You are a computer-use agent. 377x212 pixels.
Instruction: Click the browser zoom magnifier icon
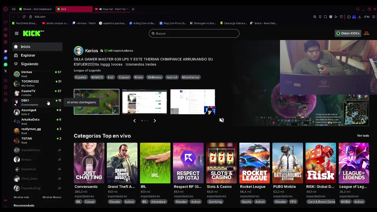click(315, 17)
